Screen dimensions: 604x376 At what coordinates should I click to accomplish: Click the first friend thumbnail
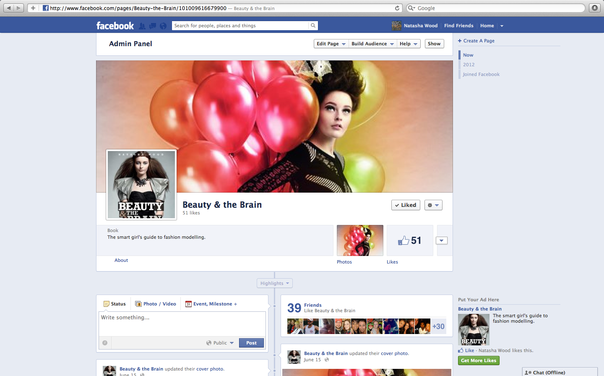295,326
